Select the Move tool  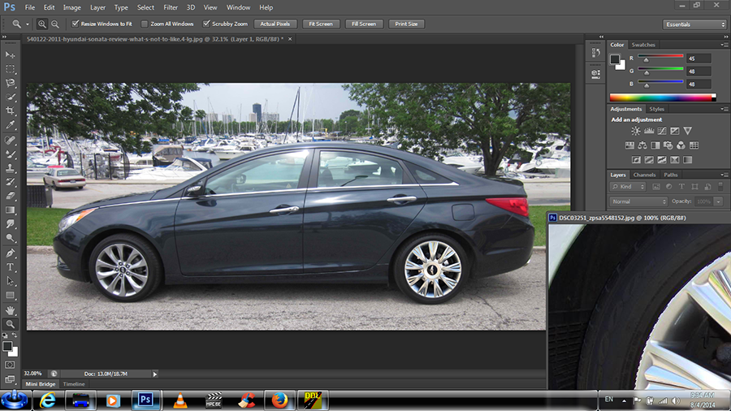coord(11,54)
